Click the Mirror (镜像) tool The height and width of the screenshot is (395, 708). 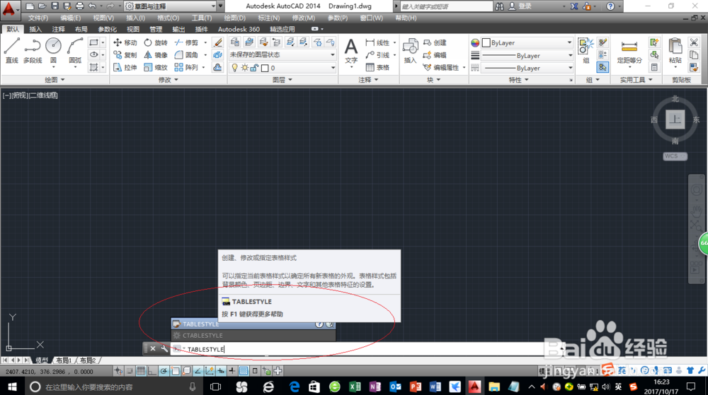click(155, 55)
